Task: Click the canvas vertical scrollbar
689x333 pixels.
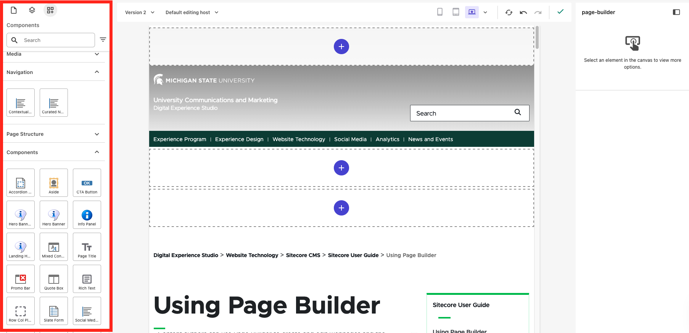Action: [537, 37]
